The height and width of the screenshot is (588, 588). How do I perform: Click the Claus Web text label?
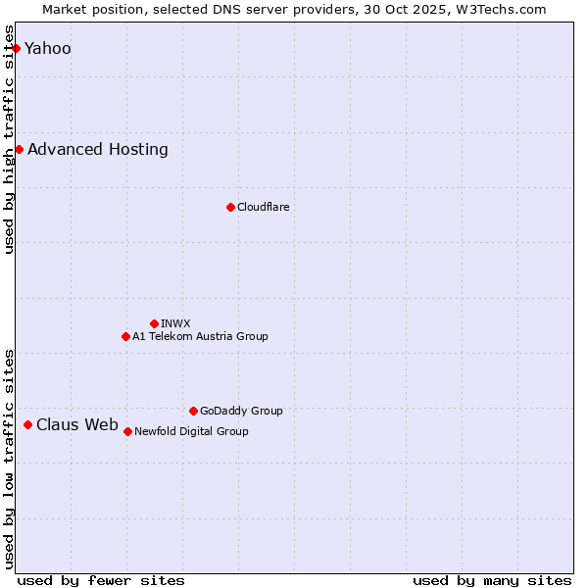point(77,424)
